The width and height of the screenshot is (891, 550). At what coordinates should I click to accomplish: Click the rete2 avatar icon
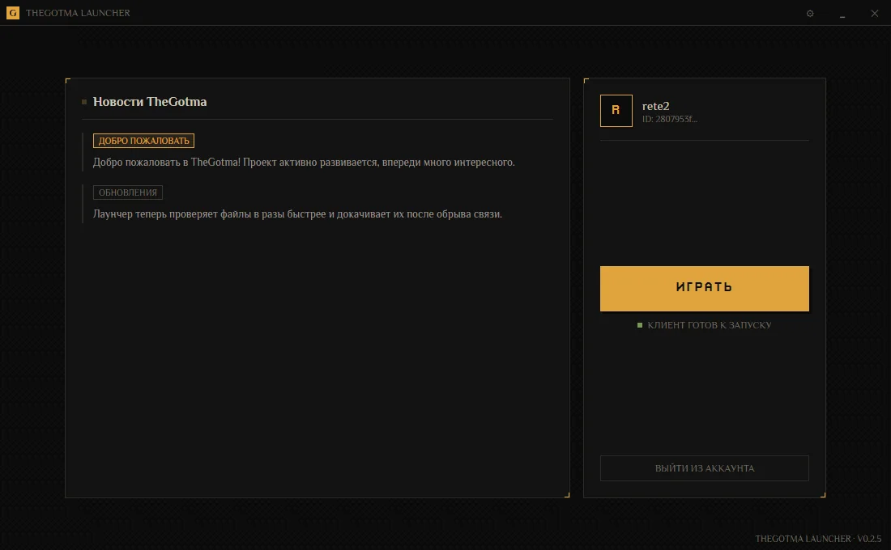point(616,111)
